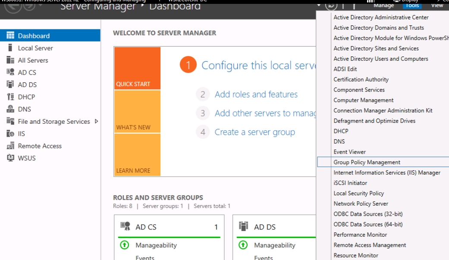Click the AD CS sidebar icon
Viewport: 449px width, 260px height.
(10, 72)
